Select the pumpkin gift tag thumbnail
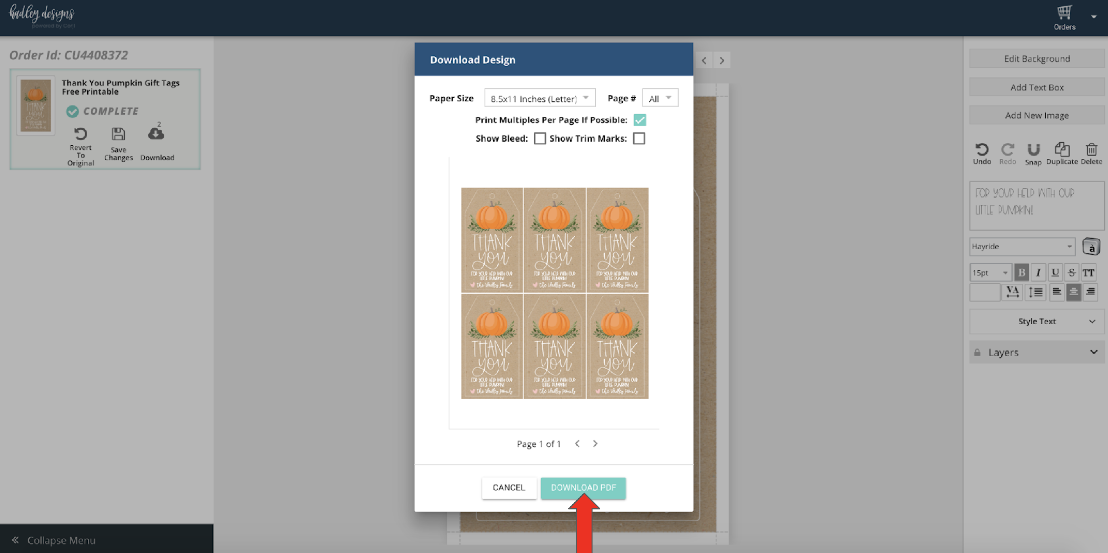The image size is (1108, 553). point(36,105)
